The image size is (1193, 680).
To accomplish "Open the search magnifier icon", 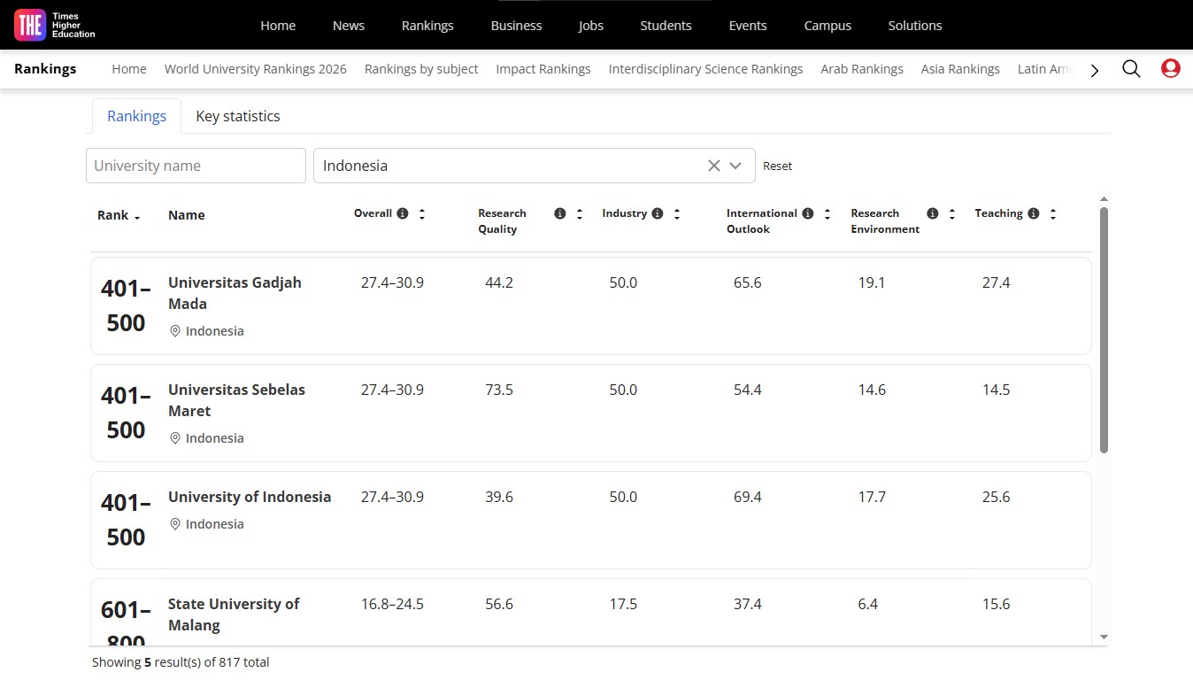I will coord(1131,69).
